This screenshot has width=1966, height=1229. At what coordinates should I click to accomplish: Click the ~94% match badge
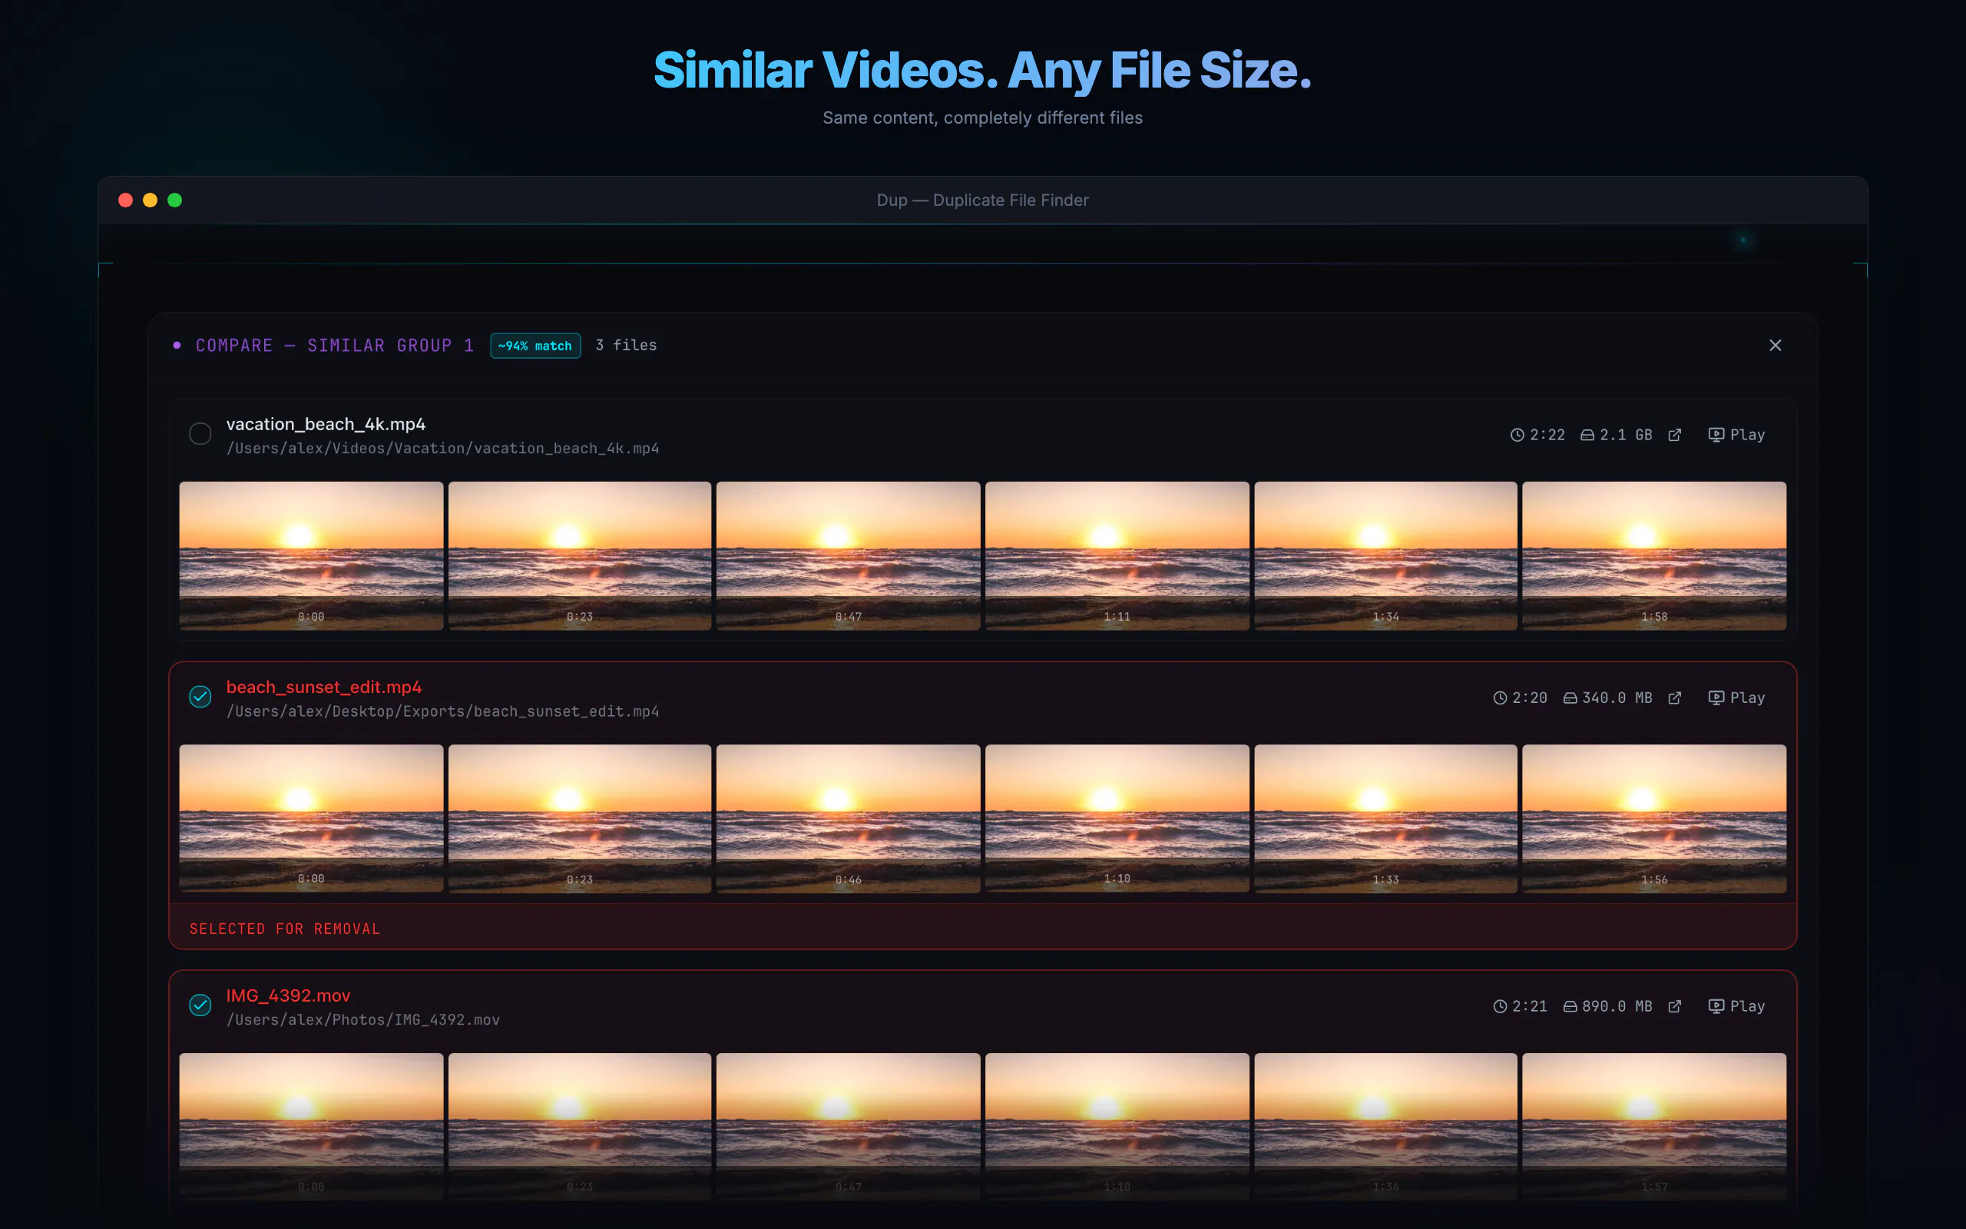click(535, 346)
